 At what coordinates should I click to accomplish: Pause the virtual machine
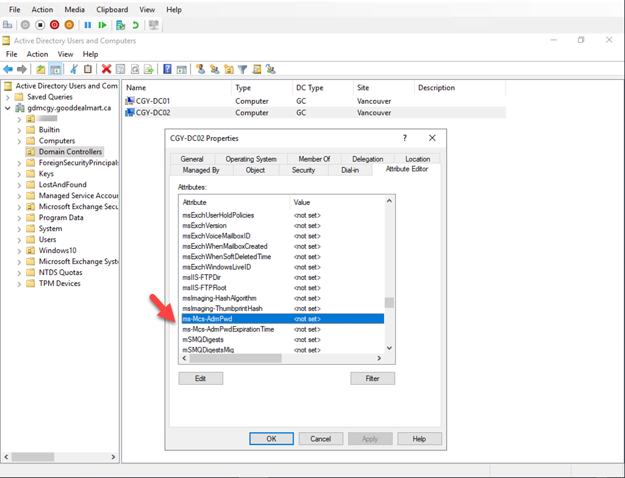tap(88, 25)
